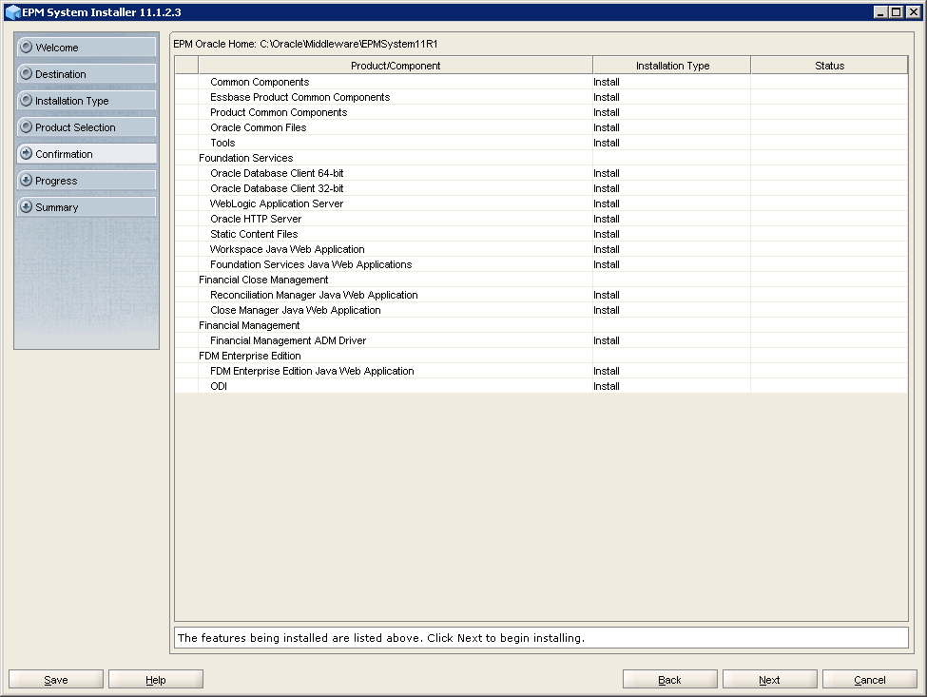Image resolution: width=927 pixels, height=697 pixels.
Task: Click the features being installed message
Action: point(380,638)
